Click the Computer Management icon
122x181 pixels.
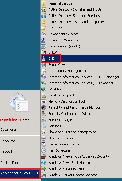pos(44,40)
